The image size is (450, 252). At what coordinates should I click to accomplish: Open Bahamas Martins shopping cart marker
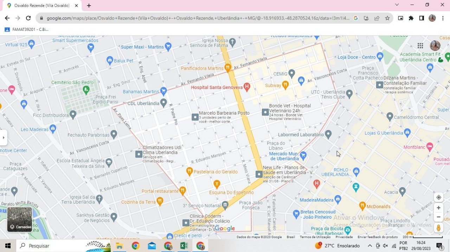click(163, 91)
